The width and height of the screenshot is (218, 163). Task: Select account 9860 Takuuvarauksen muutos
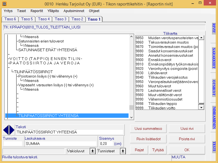[x=167, y=42]
